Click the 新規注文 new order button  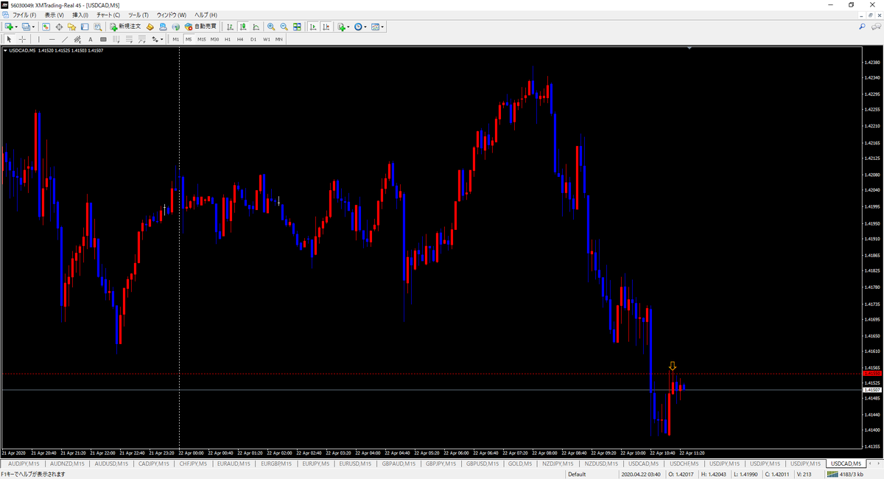coord(125,27)
